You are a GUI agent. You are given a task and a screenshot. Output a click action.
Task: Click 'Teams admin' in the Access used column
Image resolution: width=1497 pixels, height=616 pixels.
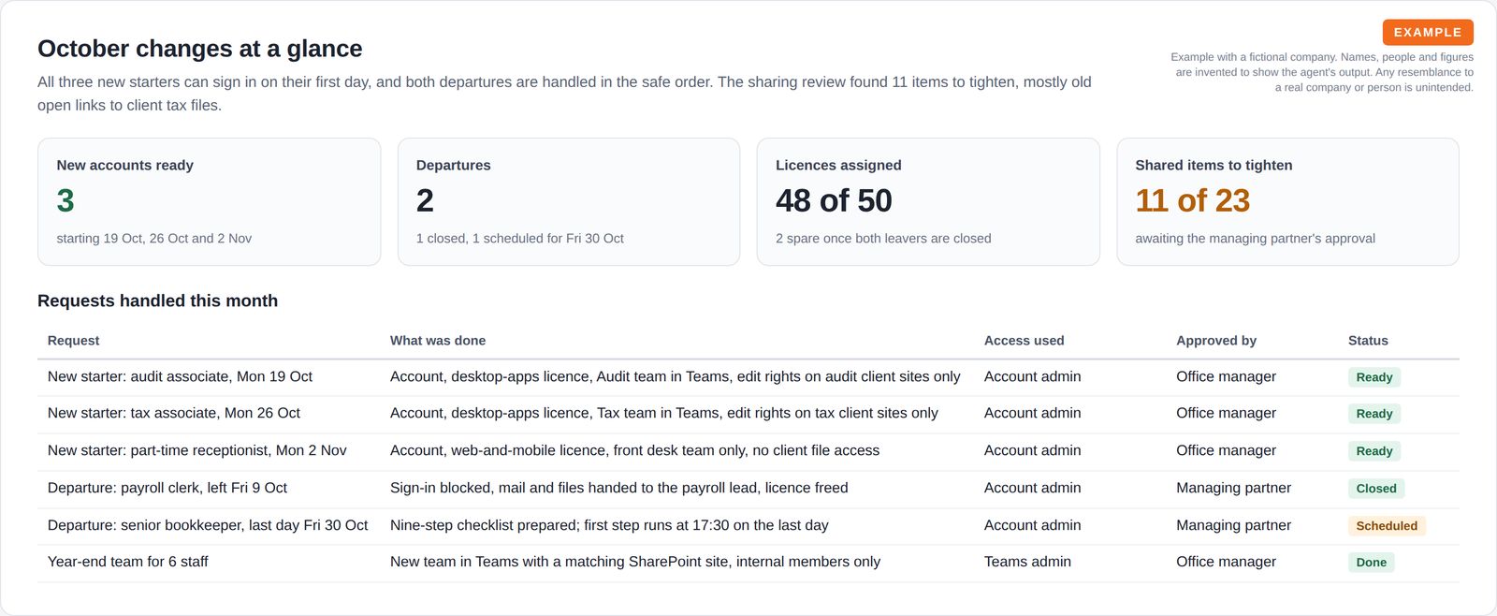pyautogui.click(x=1027, y=562)
